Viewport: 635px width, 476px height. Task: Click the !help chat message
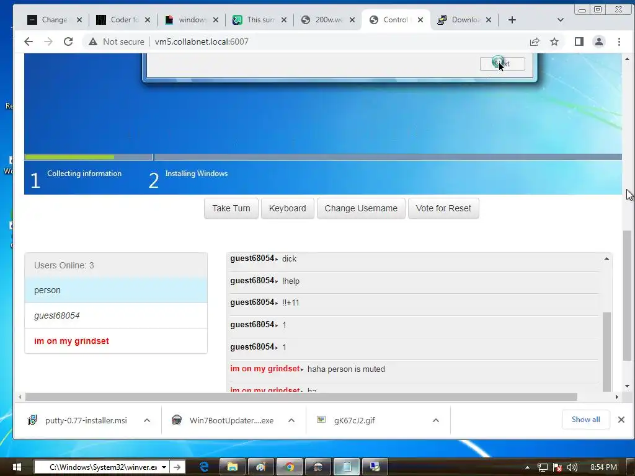click(x=291, y=281)
